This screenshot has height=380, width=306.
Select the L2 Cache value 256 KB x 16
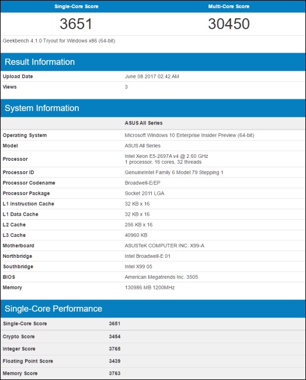point(138,224)
